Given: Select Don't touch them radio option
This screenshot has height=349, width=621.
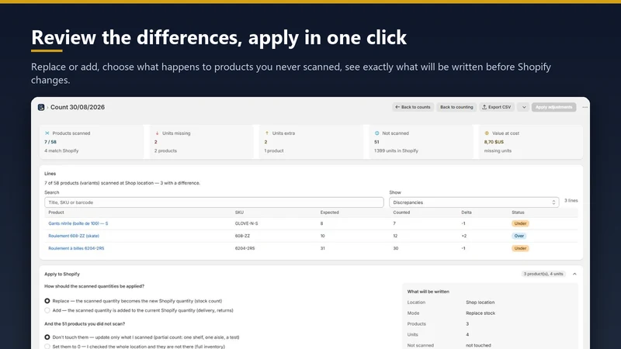Looking at the screenshot, I should (x=47, y=337).
